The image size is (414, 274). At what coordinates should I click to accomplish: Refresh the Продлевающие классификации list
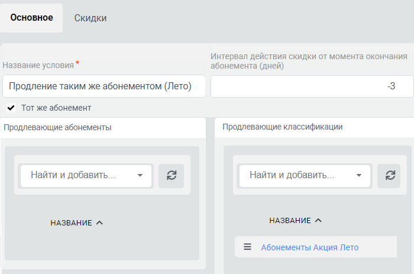point(389,176)
